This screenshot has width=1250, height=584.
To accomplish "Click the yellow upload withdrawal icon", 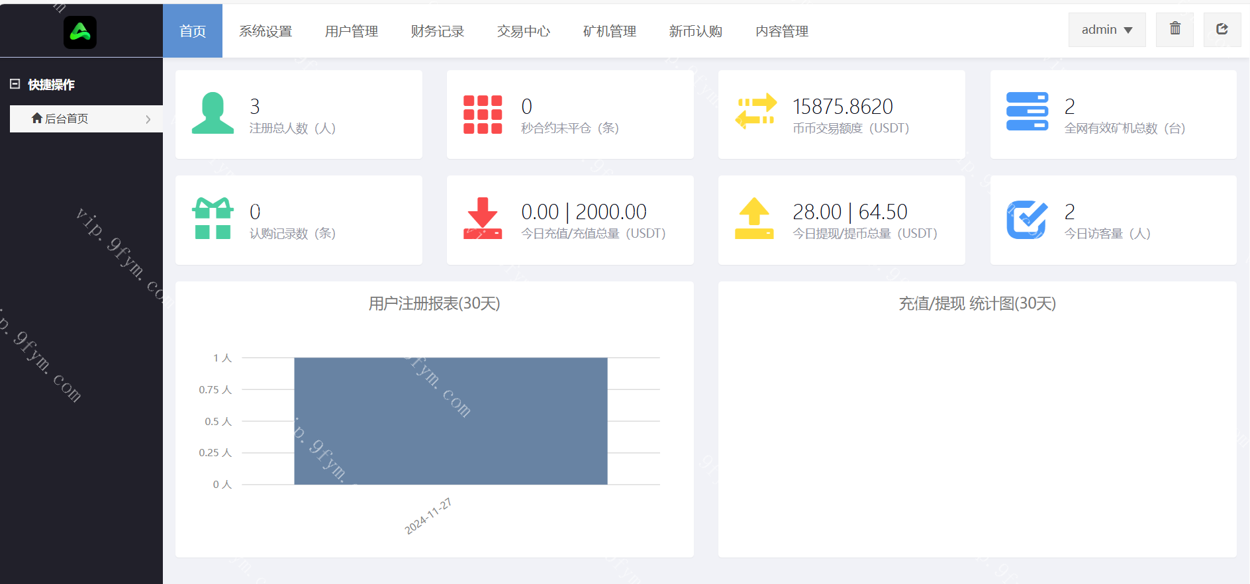I will (x=754, y=219).
